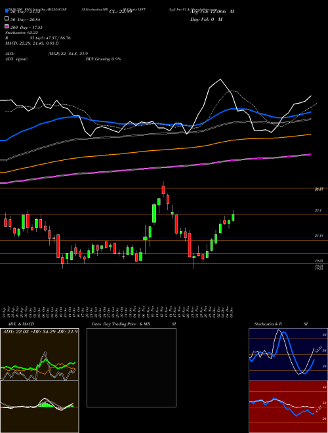Click the 'BUY Growing @ 9%' signal text
This screenshot has width=328, height=433.
(x=103, y=59)
